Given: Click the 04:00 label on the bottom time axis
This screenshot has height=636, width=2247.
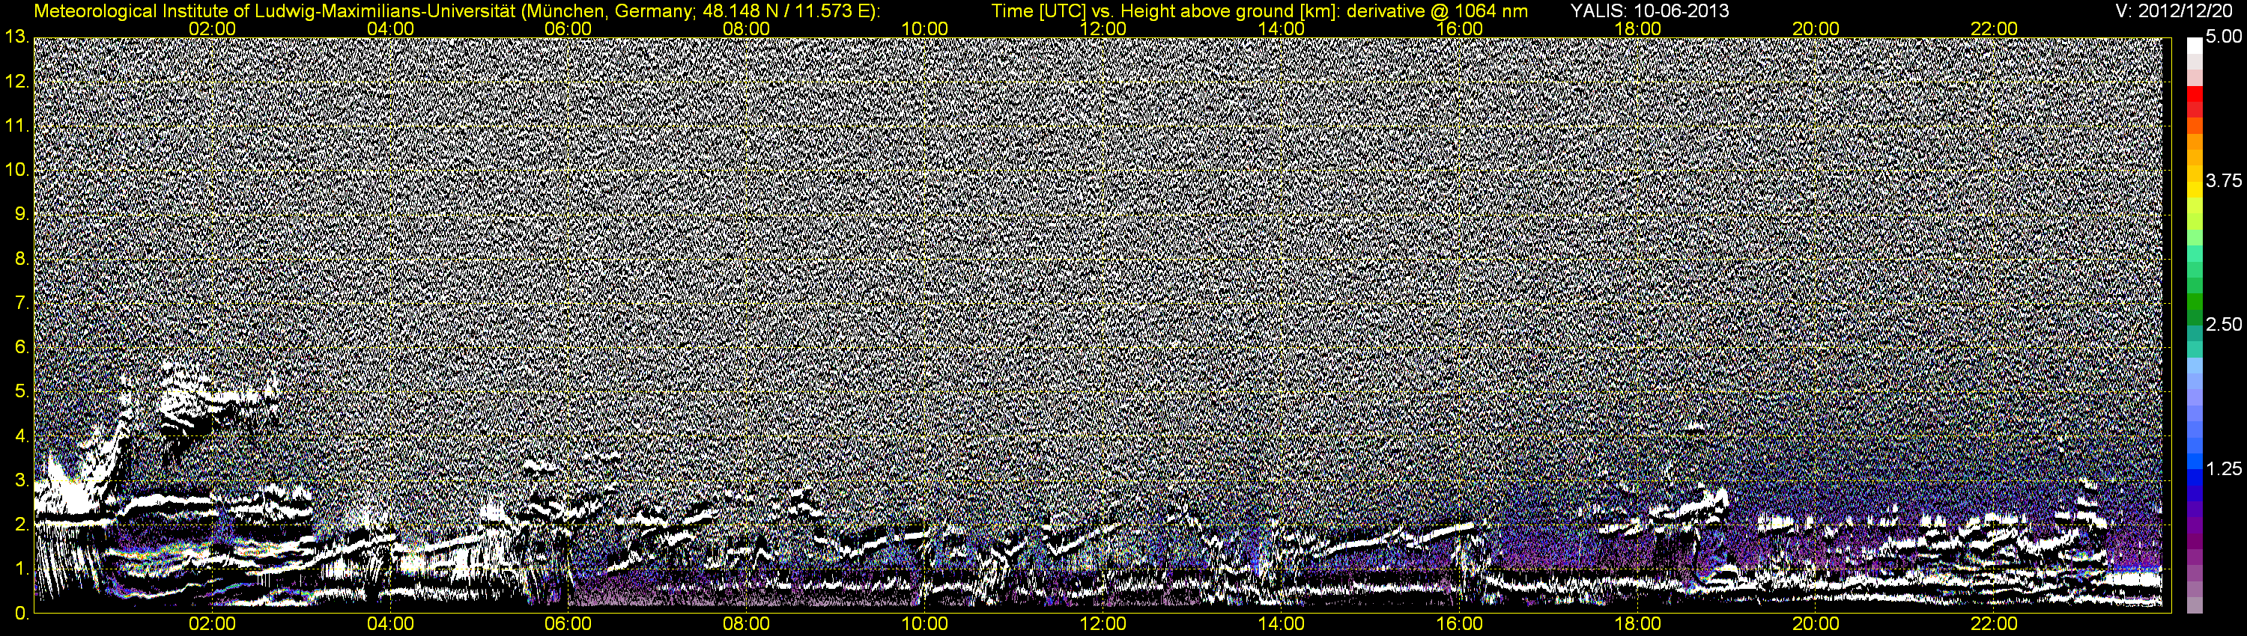Looking at the screenshot, I should (x=390, y=625).
